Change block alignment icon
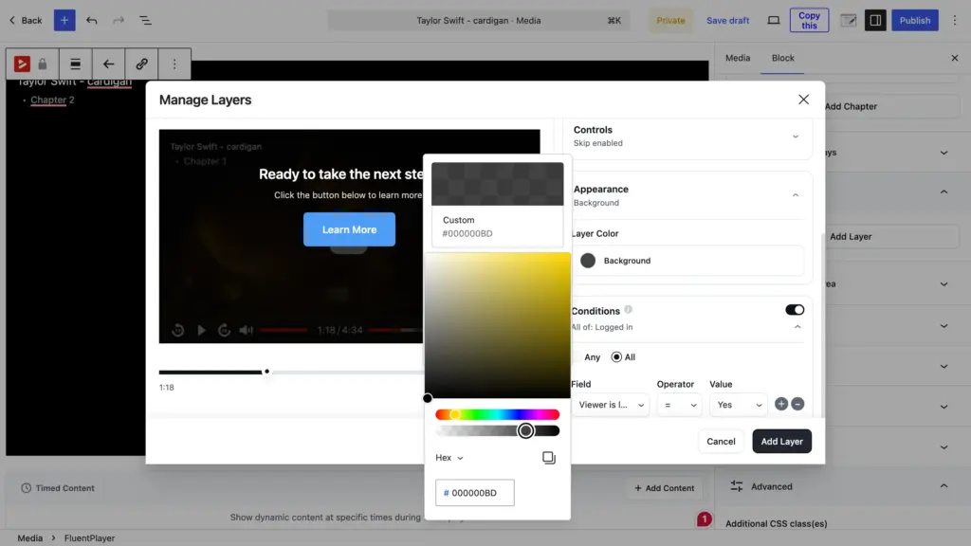 coord(76,64)
